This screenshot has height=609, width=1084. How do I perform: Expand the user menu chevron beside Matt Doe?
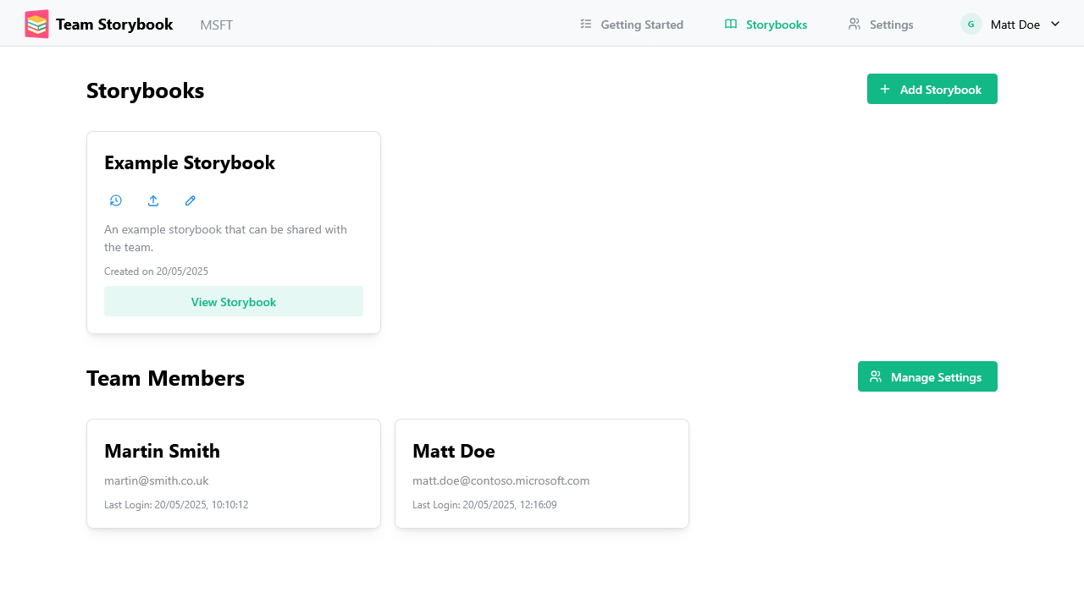pyautogui.click(x=1055, y=25)
